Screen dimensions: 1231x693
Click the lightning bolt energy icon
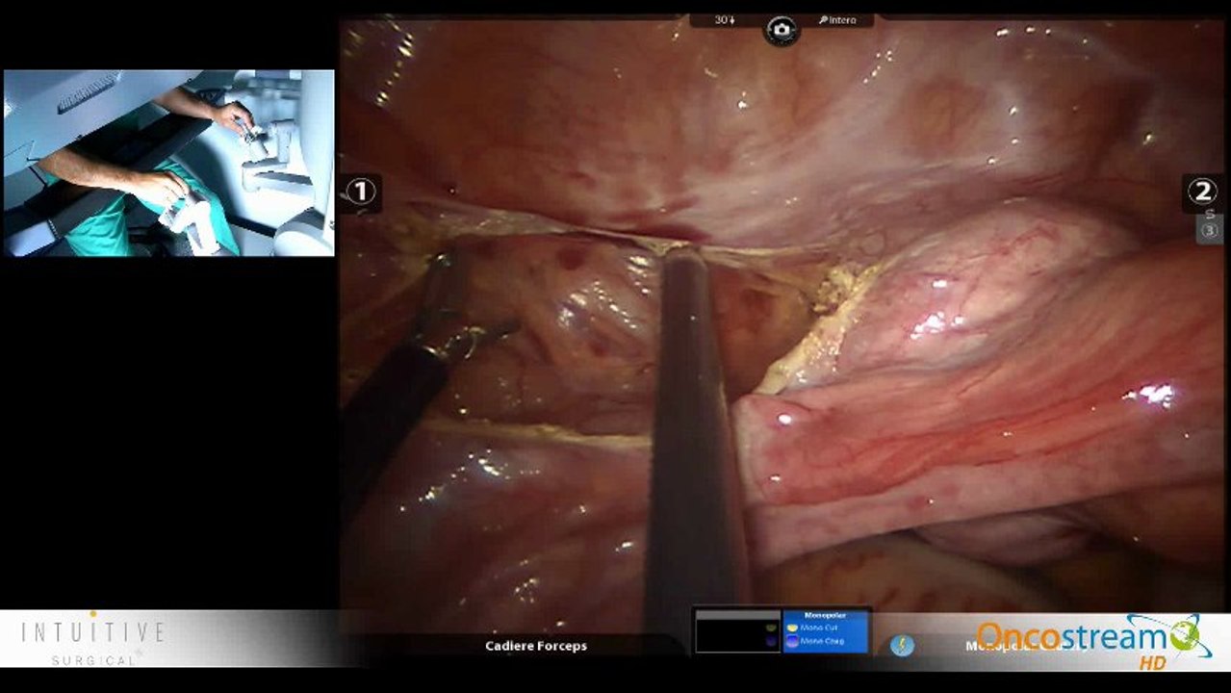point(902,645)
